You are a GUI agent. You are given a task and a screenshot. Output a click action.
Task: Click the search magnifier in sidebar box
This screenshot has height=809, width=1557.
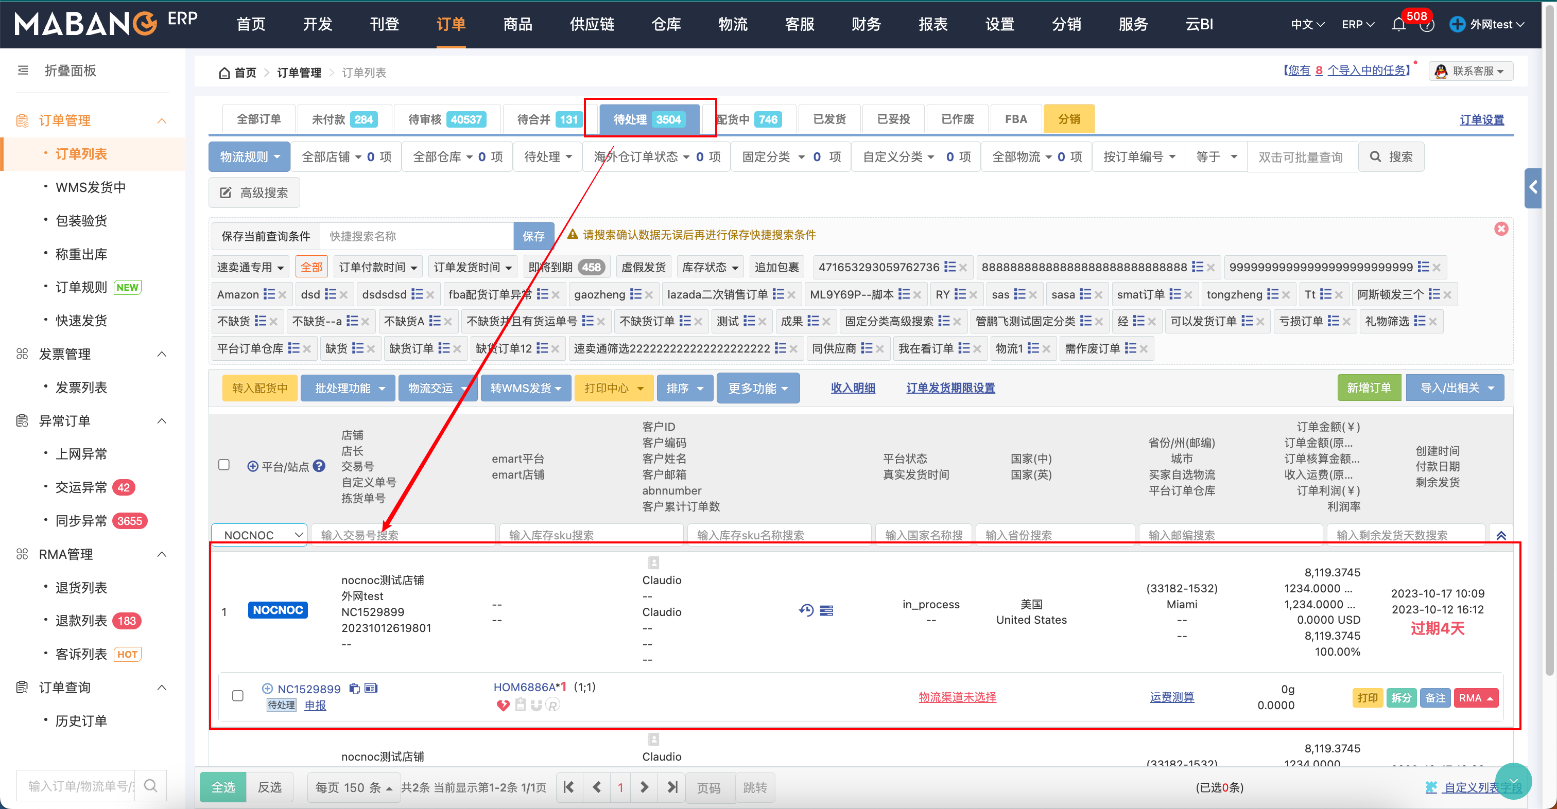tap(151, 785)
